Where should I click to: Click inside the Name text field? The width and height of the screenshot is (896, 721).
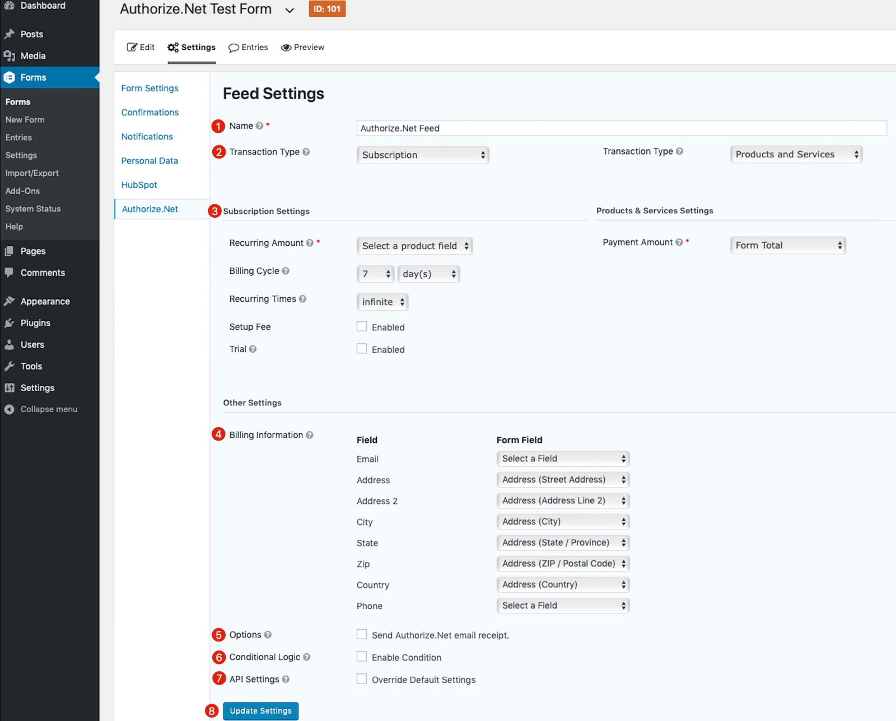pyautogui.click(x=616, y=128)
